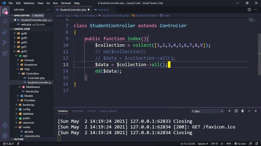Select the StudentController.php editor tab
261x146 pixels.
tap(73, 10)
